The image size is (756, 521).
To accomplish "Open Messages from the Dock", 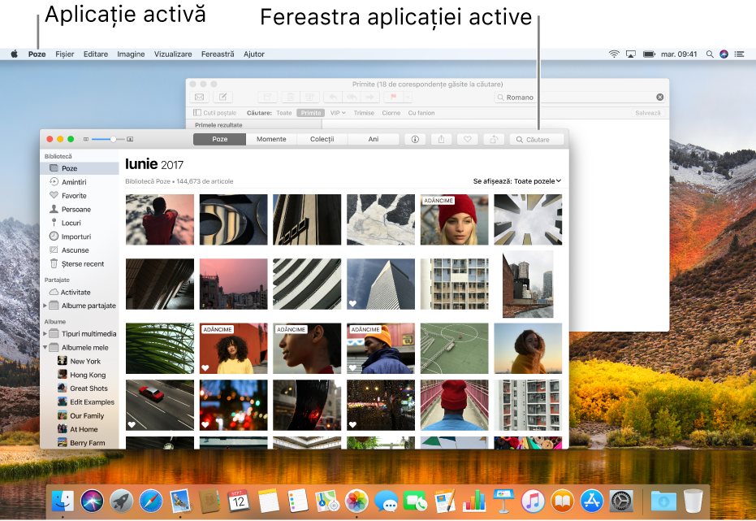I will tap(387, 501).
